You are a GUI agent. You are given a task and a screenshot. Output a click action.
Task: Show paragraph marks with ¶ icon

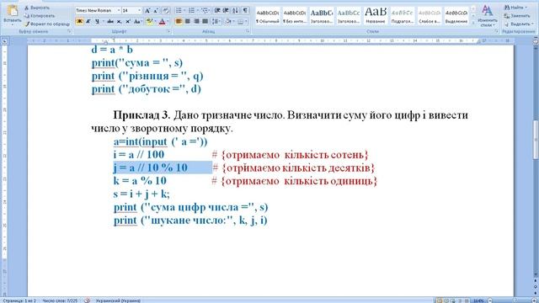[x=245, y=11]
